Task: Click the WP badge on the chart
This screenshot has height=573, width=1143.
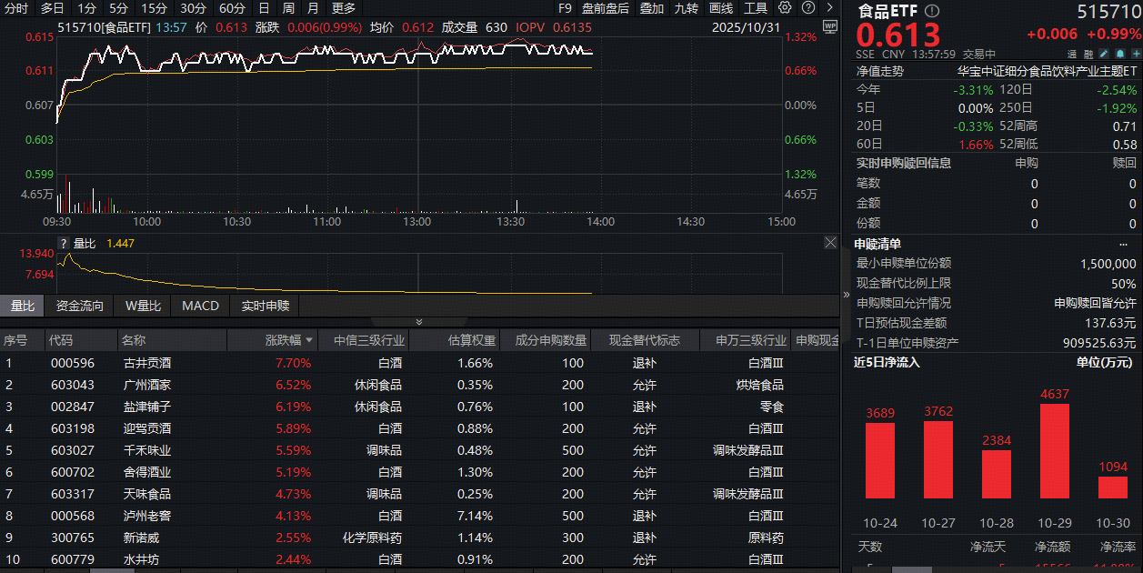Action: (x=829, y=28)
